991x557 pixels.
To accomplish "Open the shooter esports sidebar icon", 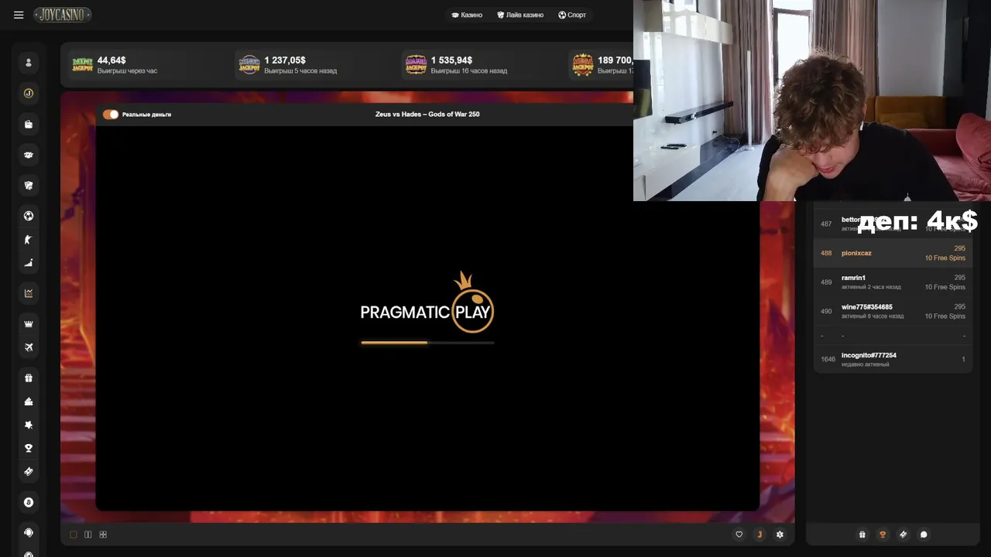I will pos(29,240).
